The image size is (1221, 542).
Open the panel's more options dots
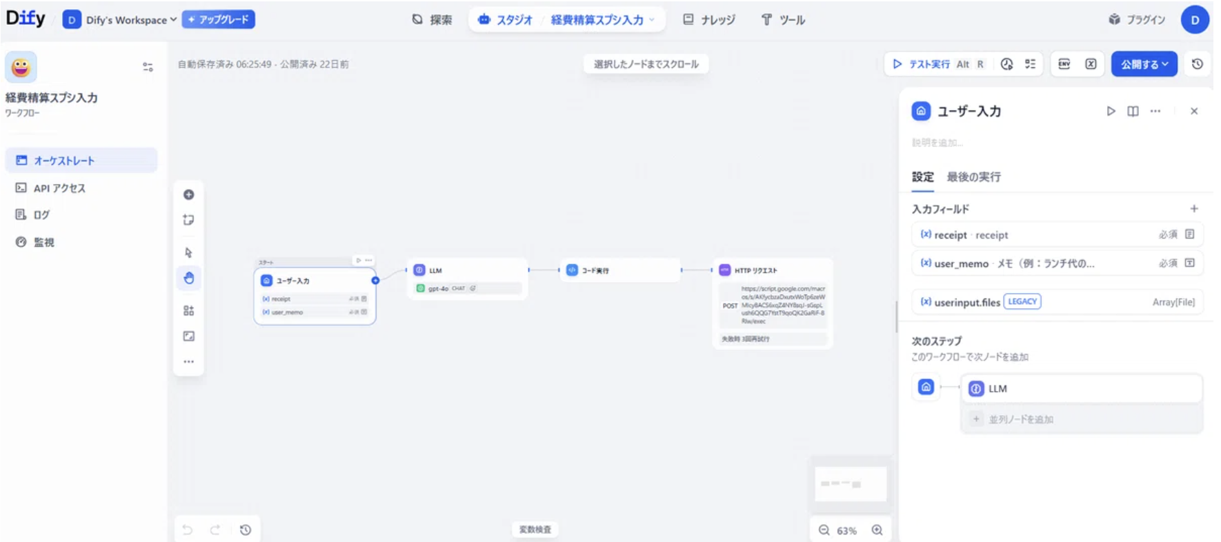tap(1155, 111)
